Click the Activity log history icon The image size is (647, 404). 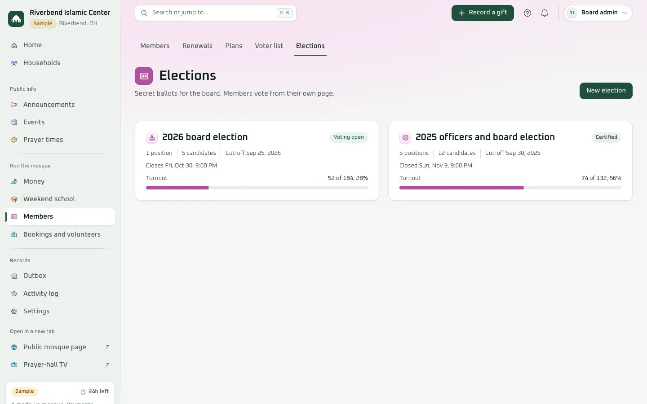click(x=14, y=294)
